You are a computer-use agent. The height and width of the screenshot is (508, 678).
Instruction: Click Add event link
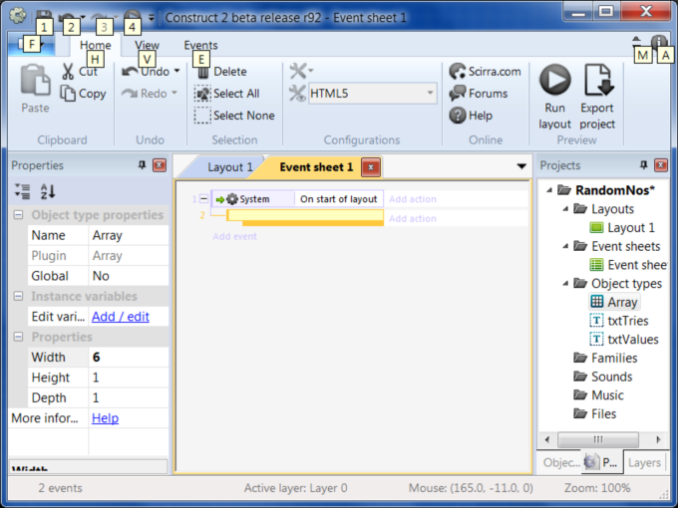pos(234,236)
